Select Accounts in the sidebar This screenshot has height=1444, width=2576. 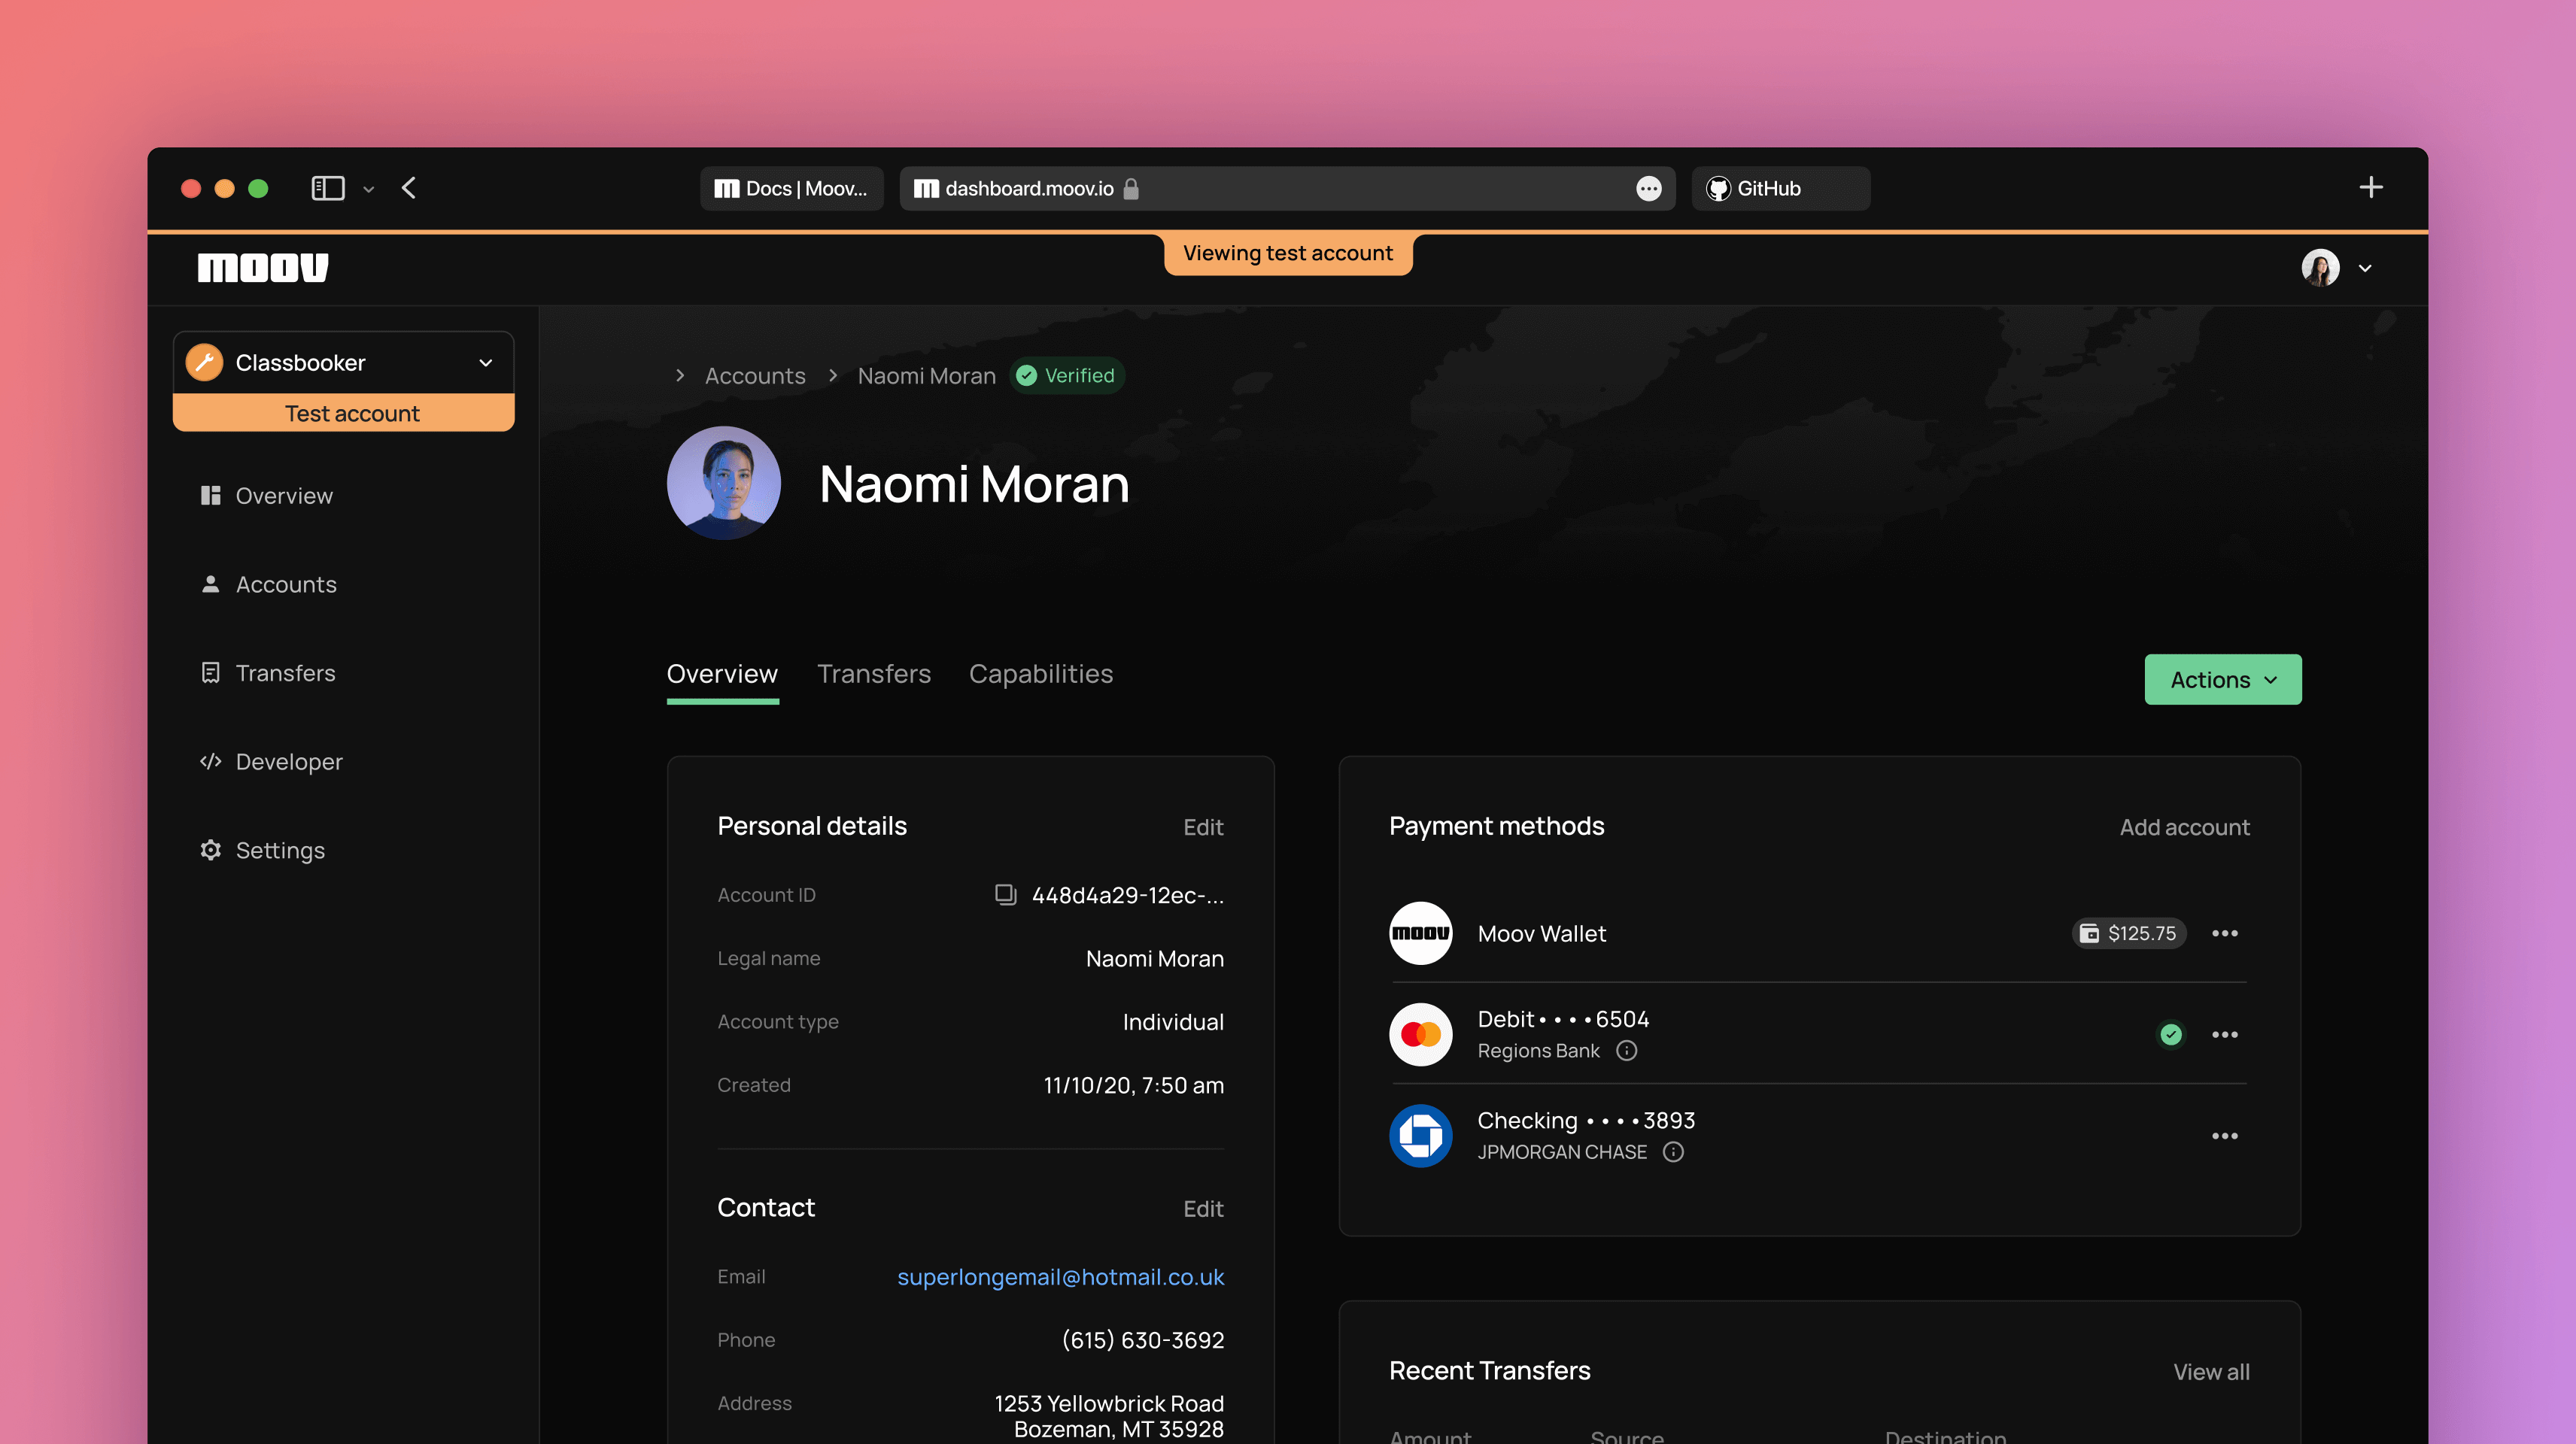point(285,584)
